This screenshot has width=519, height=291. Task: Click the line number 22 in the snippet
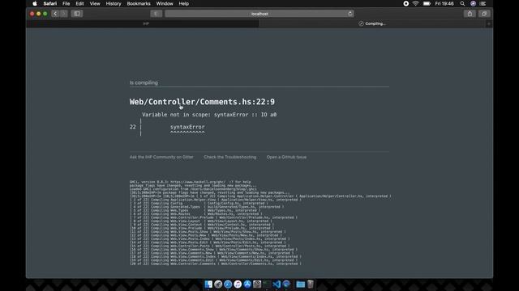click(133, 127)
